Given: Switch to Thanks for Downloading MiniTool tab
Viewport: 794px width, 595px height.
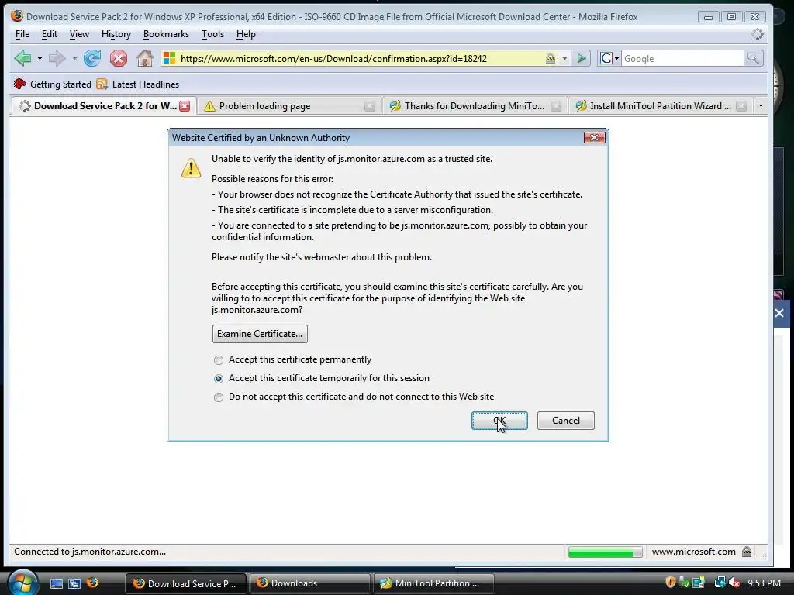Looking at the screenshot, I should tap(475, 105).
